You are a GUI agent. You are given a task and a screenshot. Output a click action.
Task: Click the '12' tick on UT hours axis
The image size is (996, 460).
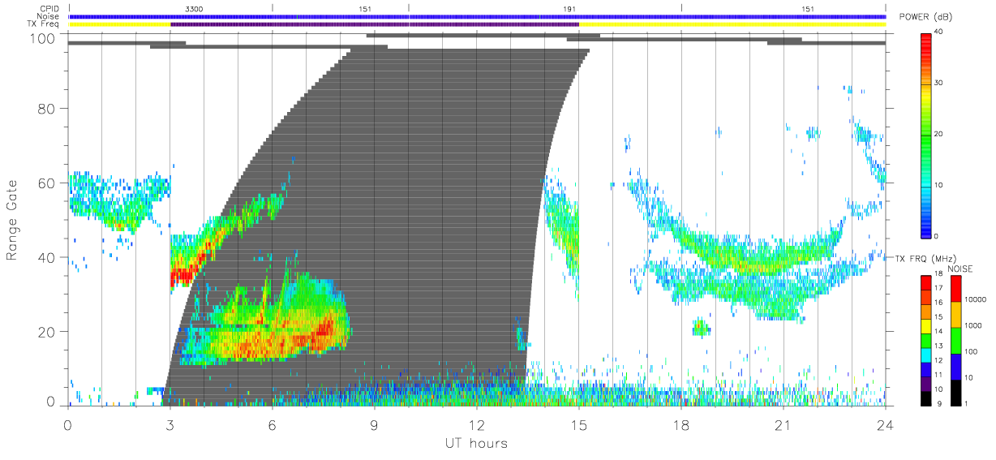pos(476,424)
